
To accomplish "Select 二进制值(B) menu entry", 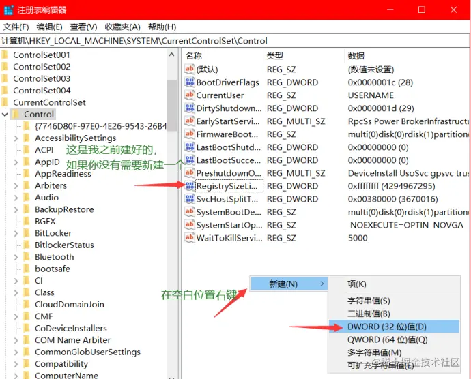I will [394, 314].
